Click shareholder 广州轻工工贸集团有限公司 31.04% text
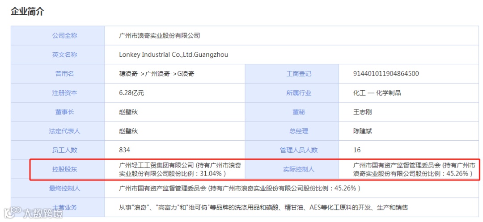The height and width of the screenshot is (222, 483). point(180,169)
